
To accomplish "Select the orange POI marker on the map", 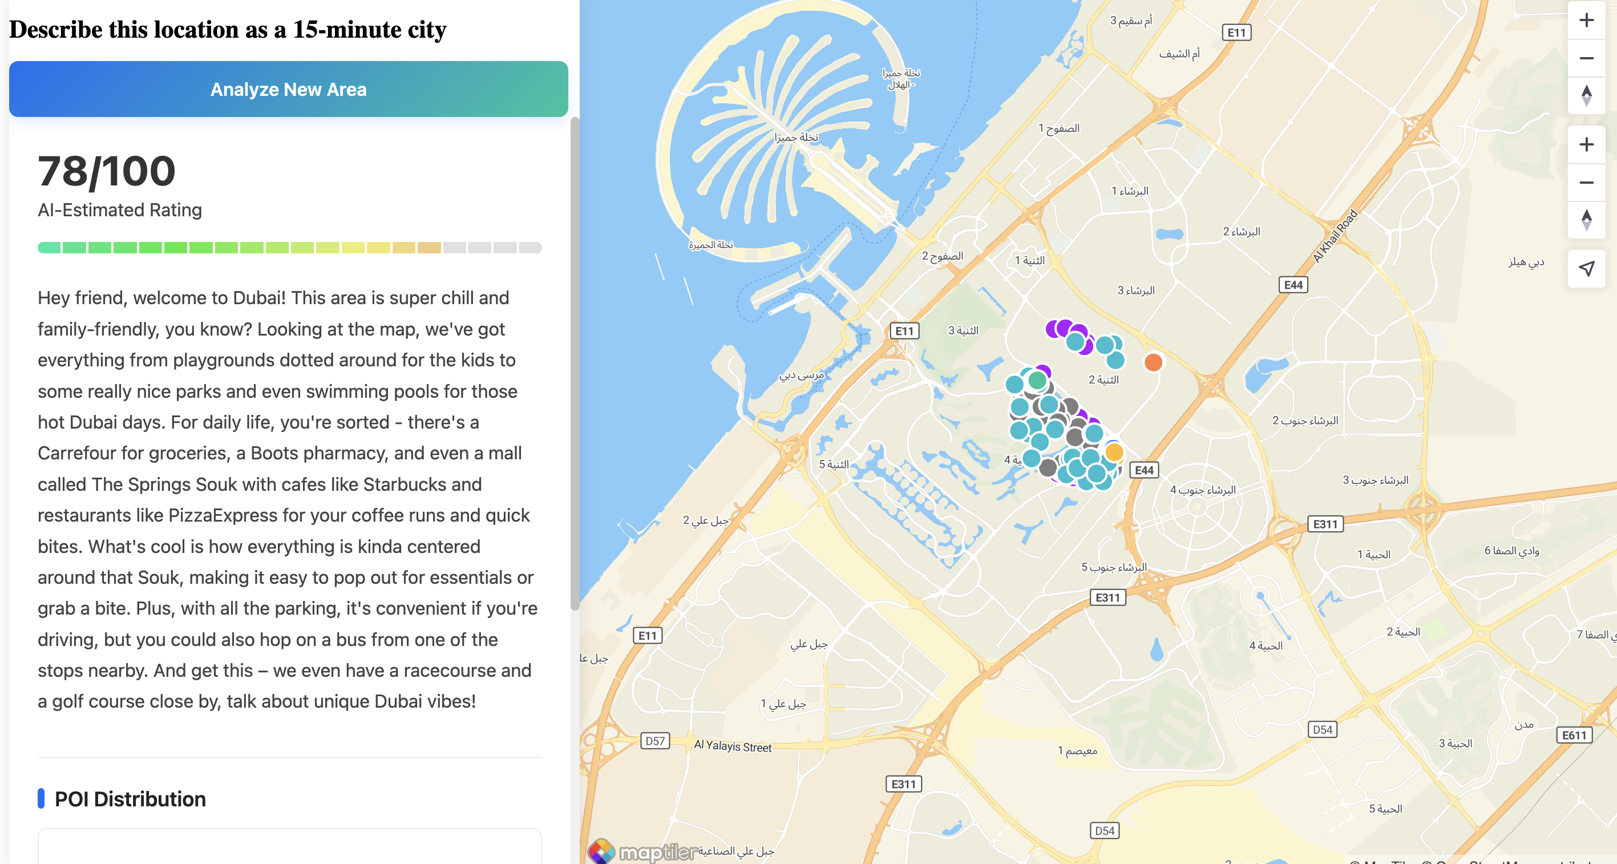I will coord(1153,362).
